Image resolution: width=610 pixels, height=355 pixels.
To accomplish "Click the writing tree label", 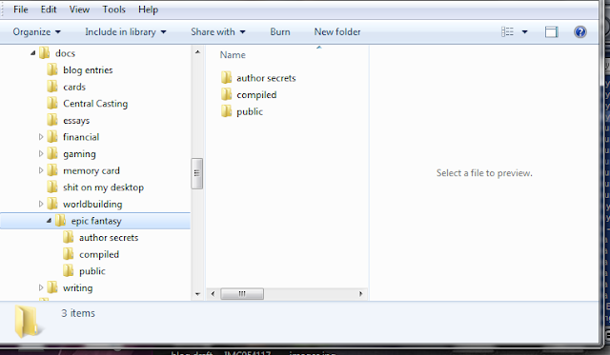I will 78,287.
